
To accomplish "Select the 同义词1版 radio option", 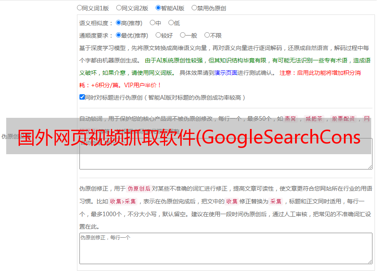I will pos(79,8).
